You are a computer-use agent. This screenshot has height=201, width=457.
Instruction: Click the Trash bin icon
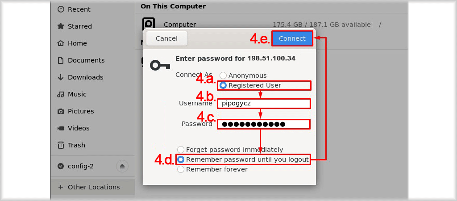(x=61, y=145)
